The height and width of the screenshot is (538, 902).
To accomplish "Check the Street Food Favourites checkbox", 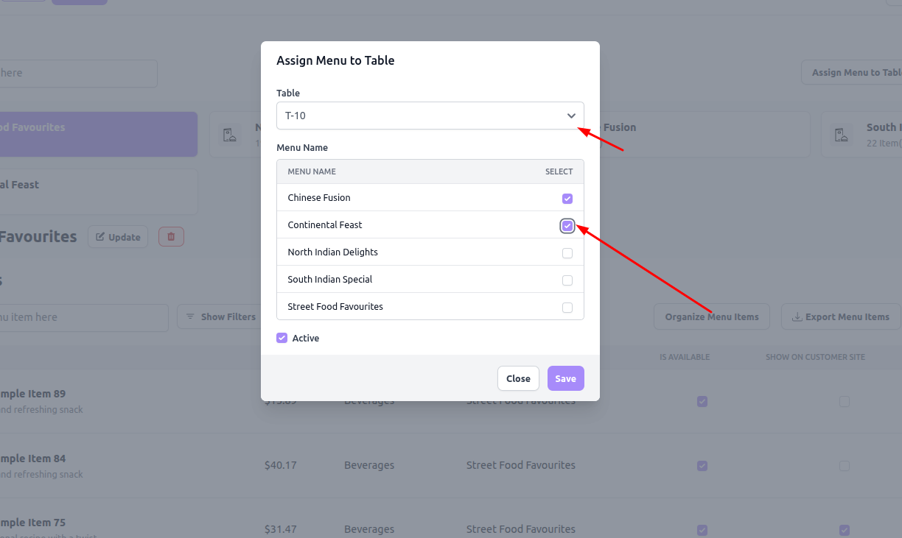I will pos(567,308).
